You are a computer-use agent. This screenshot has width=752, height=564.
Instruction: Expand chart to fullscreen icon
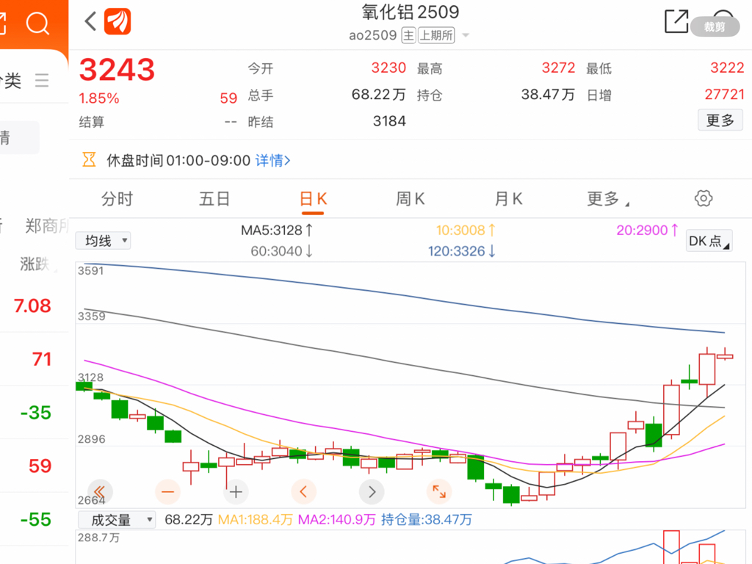439,491
